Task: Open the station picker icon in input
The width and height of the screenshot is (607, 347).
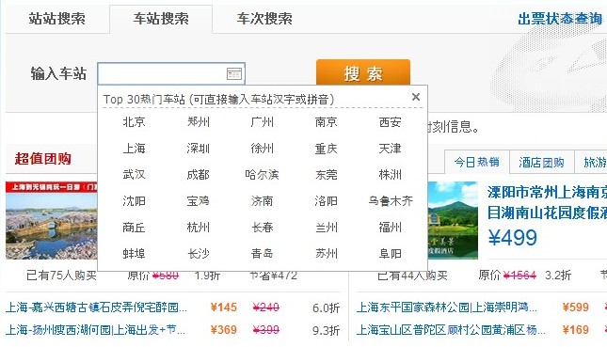Action: coord(233,73)
